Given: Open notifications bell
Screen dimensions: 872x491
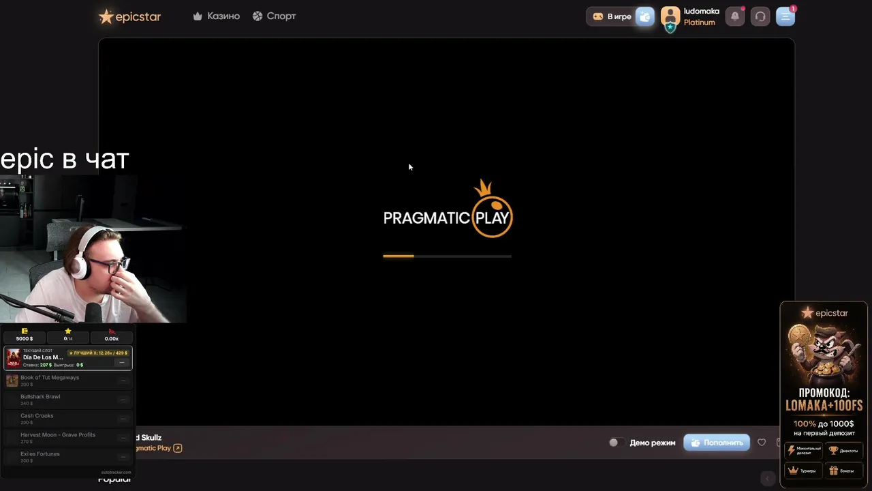Looking at the screenshot, I should (735, 16).
